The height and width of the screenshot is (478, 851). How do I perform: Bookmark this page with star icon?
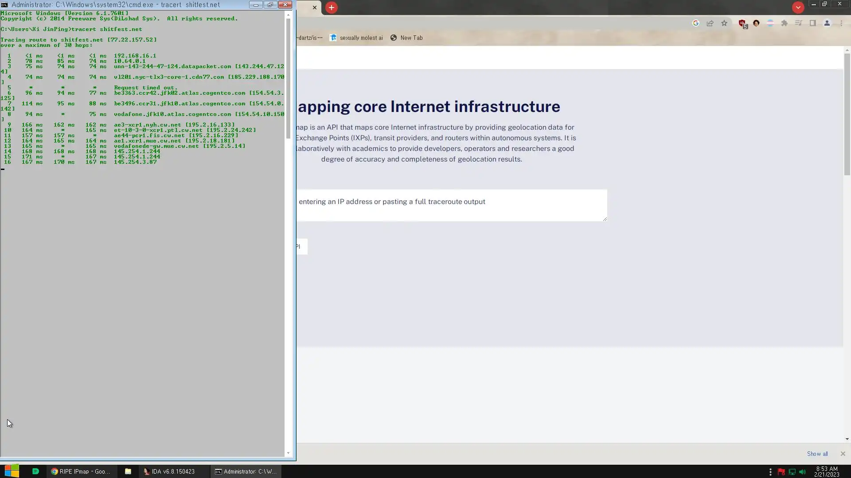pos(724,23)
